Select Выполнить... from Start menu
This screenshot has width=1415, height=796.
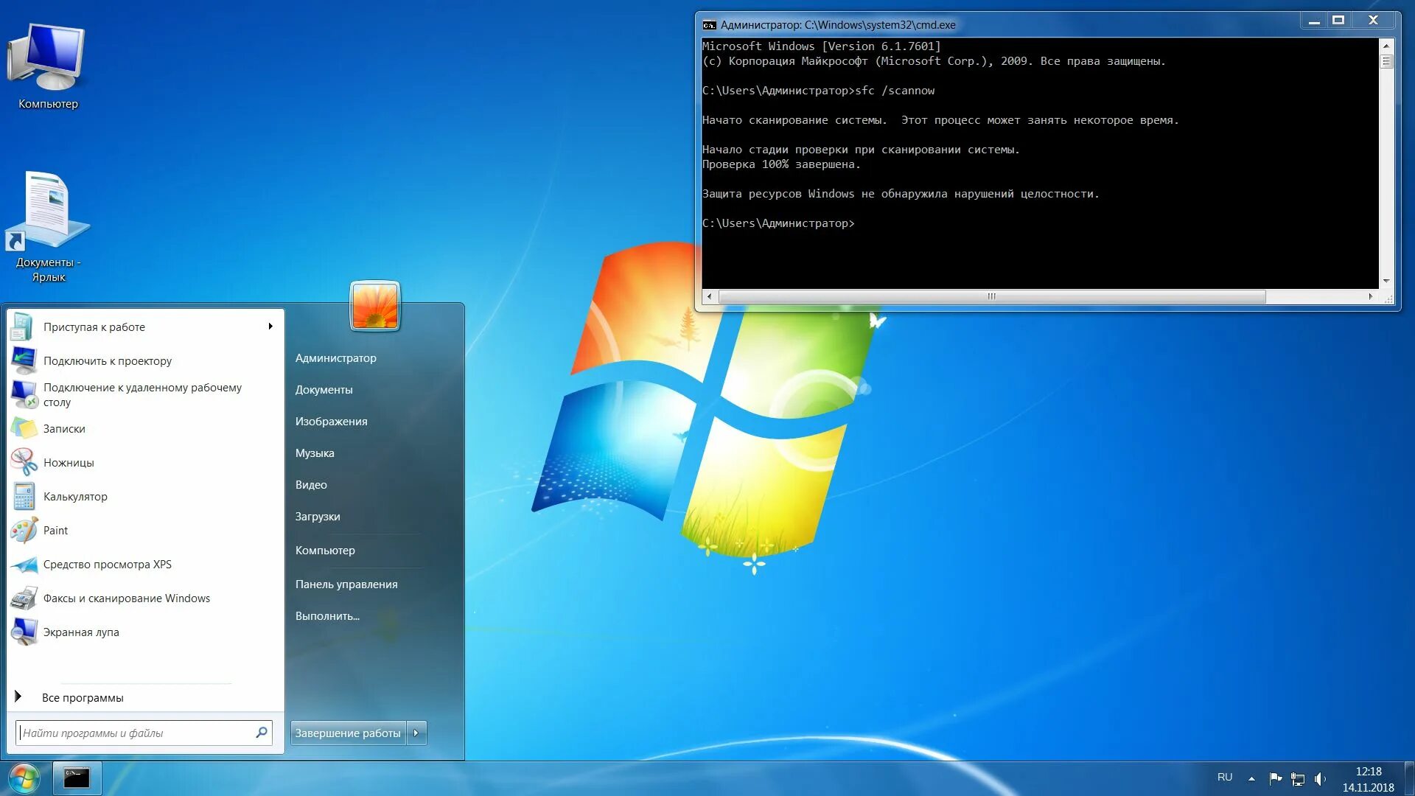point(327,616)
